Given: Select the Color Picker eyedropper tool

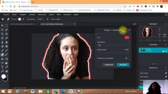Looking at the screenshot, I should 7,67.
